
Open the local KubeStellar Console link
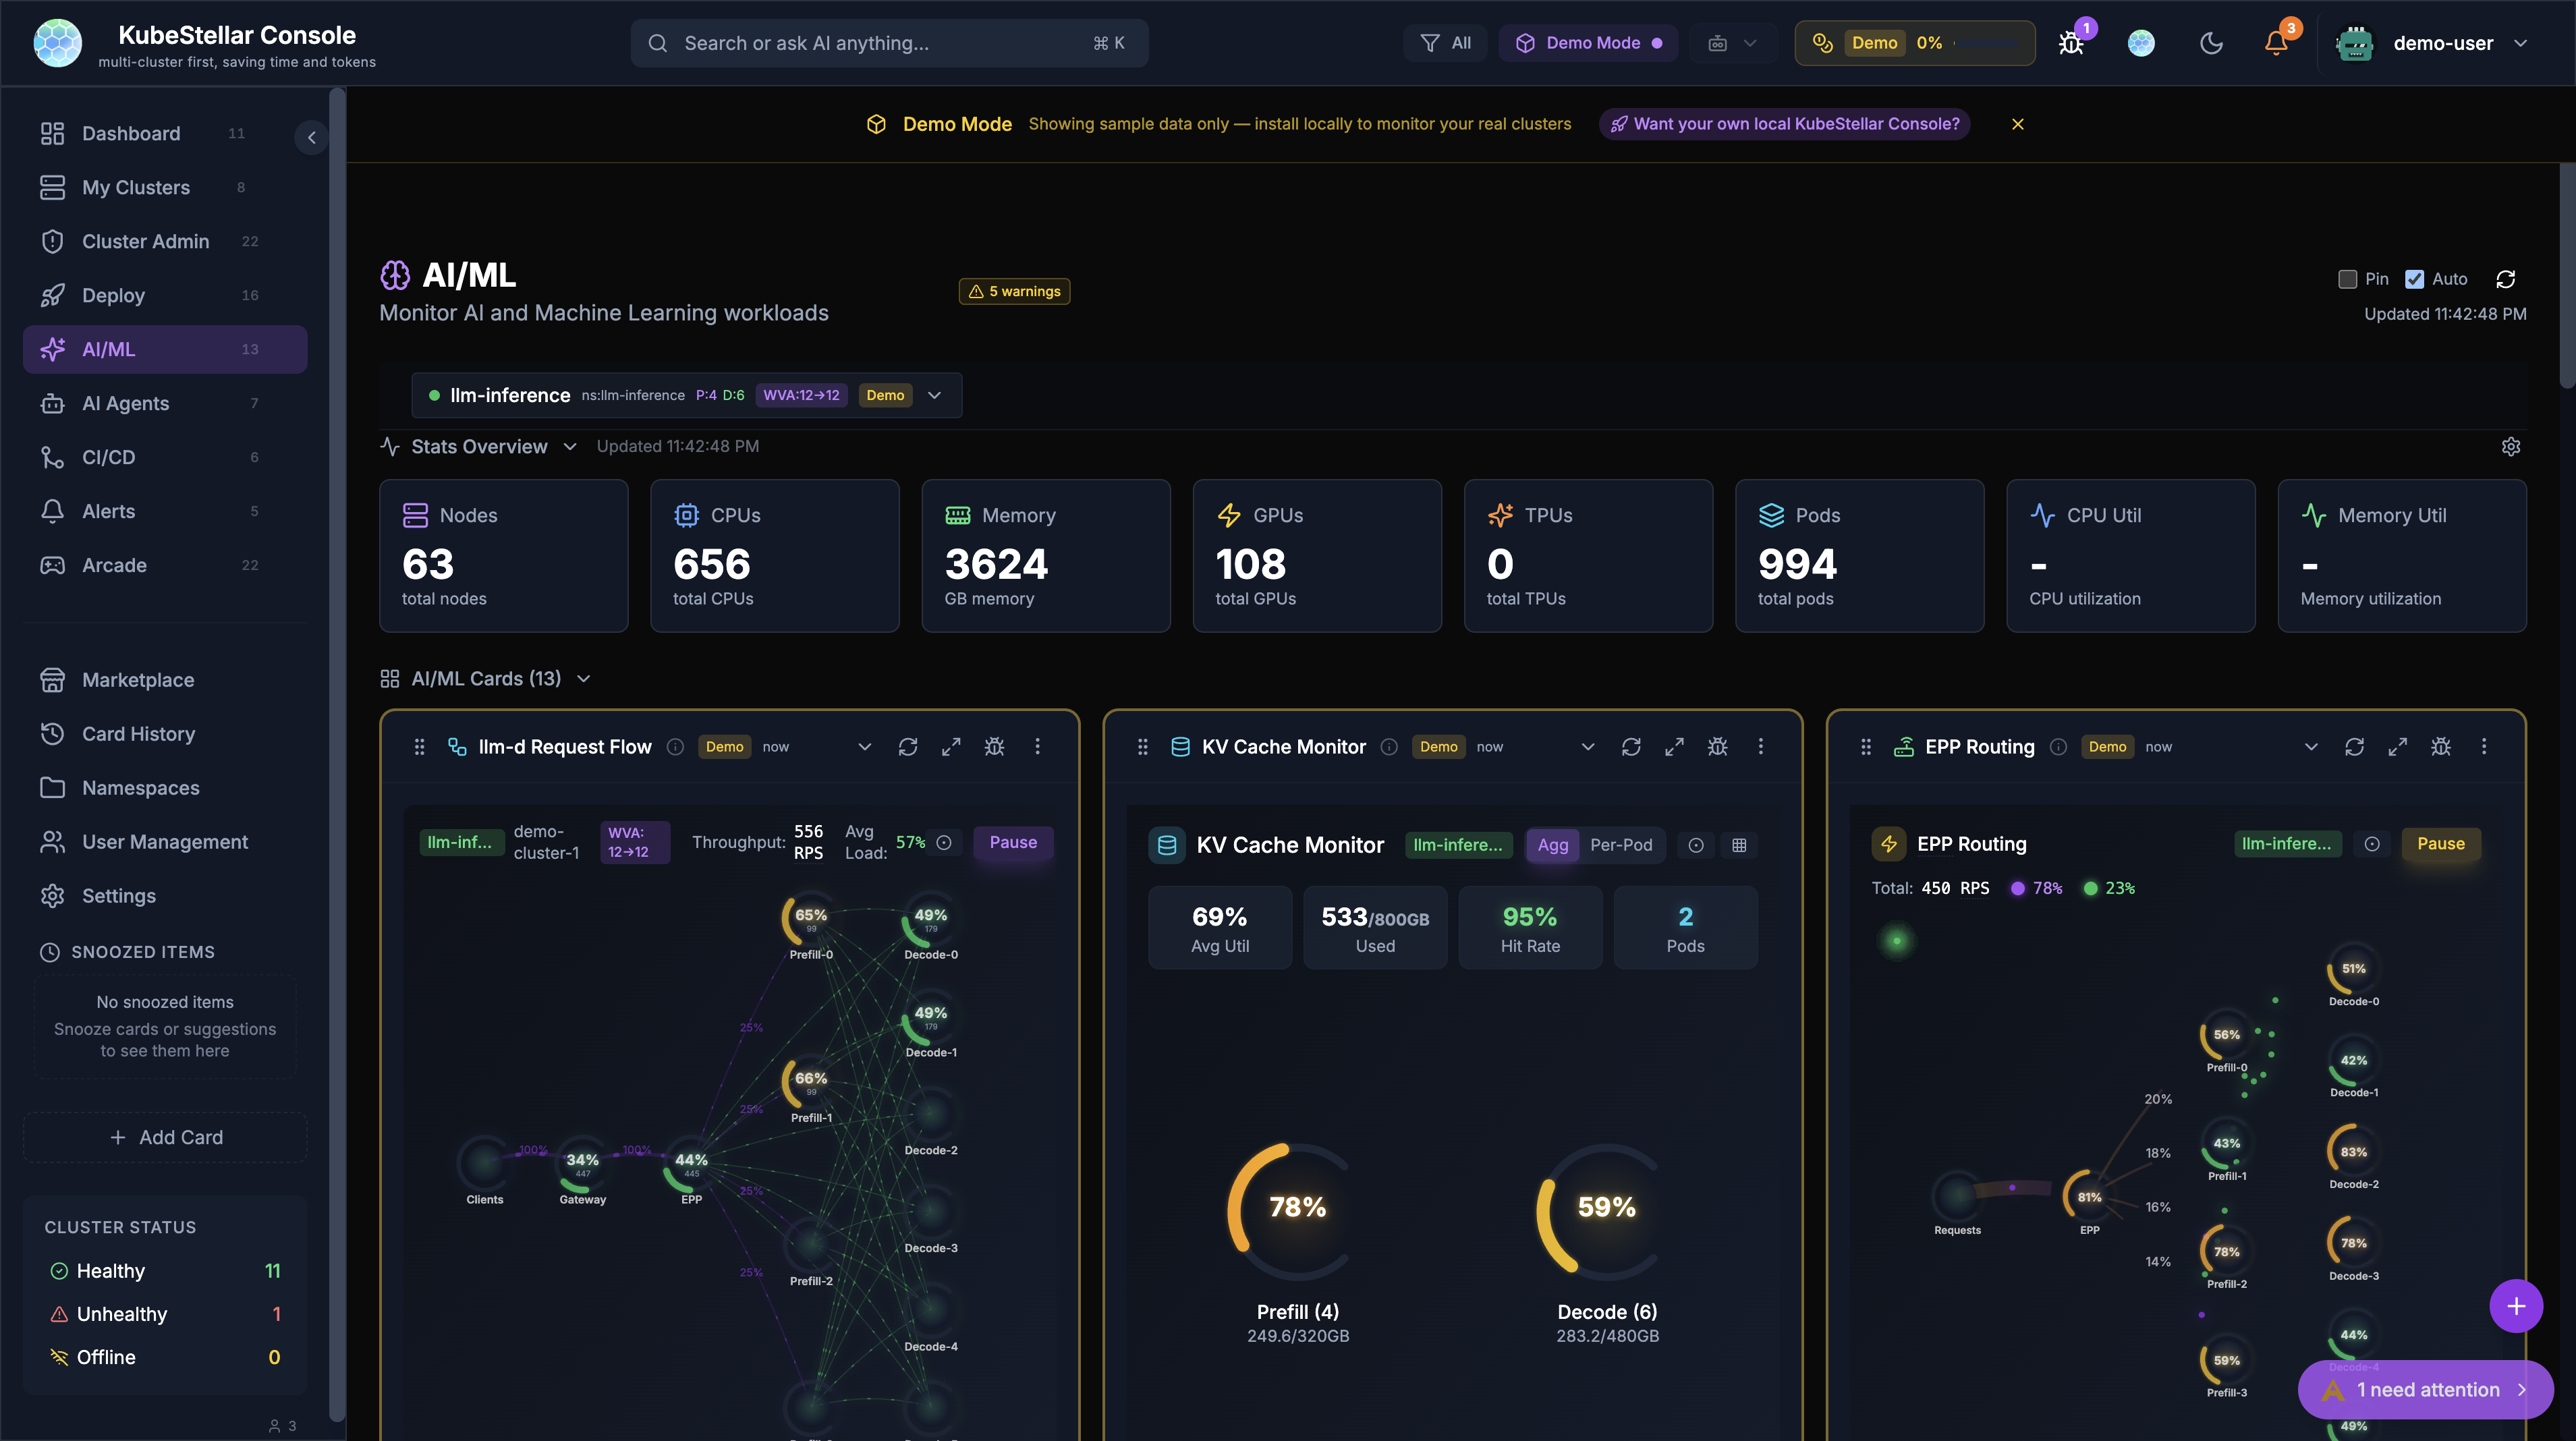coord(1785,124)
